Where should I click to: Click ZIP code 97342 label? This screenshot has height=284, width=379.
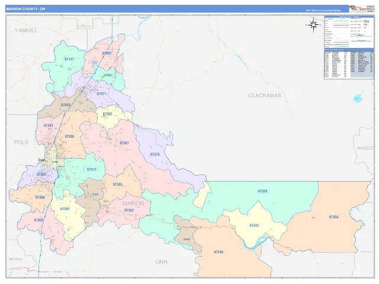coord(254,225)
